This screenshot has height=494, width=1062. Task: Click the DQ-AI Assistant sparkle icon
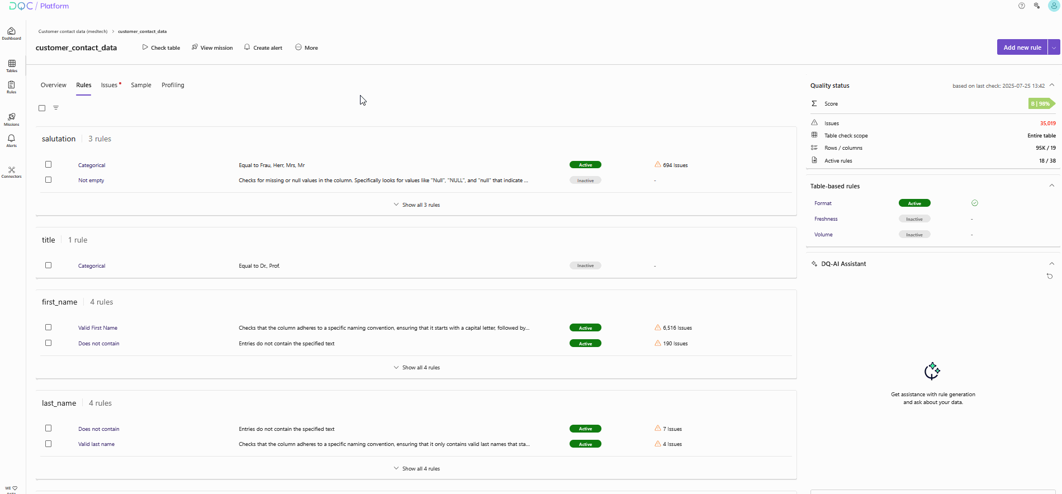click(x=814, y=264)
